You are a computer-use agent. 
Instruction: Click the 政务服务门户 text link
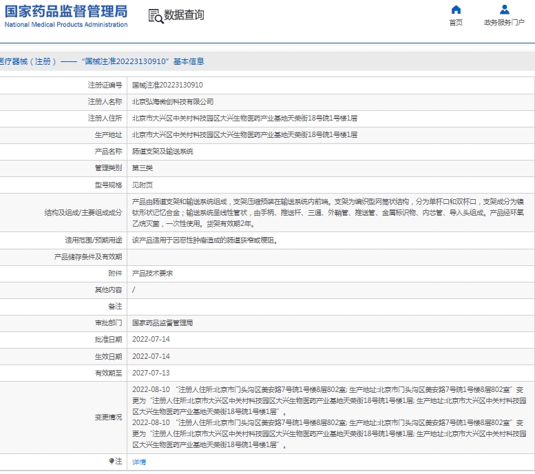(x=504, y=23)
